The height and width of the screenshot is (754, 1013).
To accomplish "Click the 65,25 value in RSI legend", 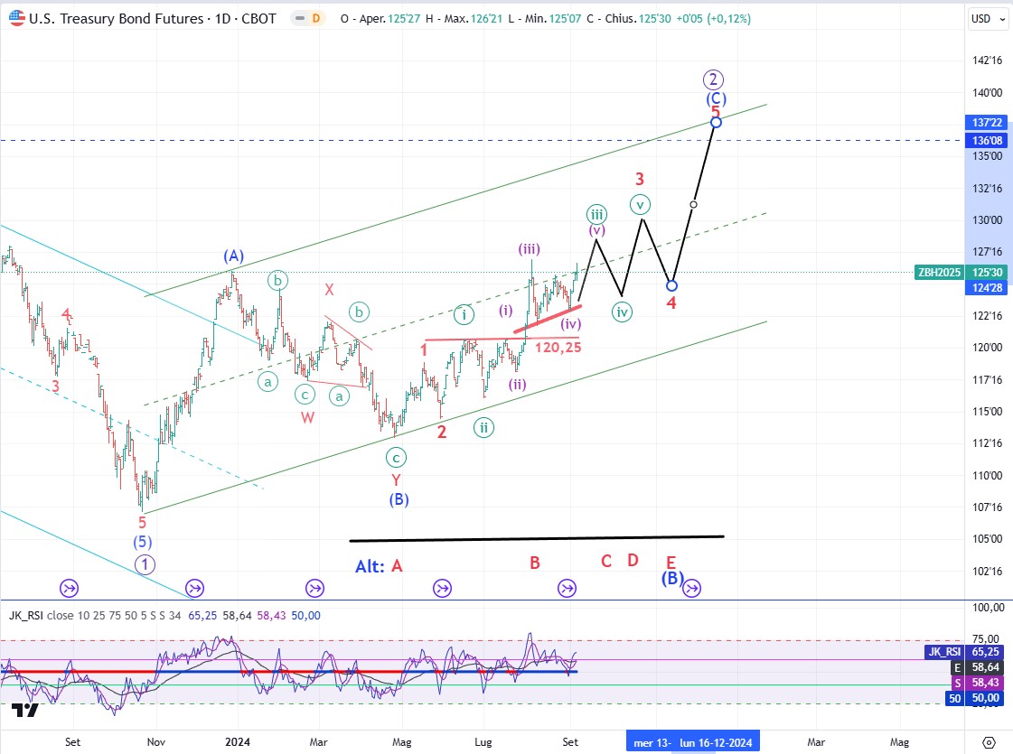I will click(202, 616).
